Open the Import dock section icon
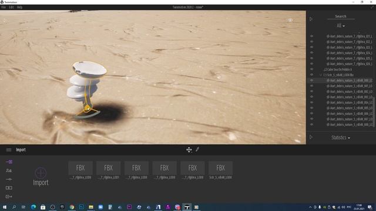376x211 pixels. click(x=9, y=162)
